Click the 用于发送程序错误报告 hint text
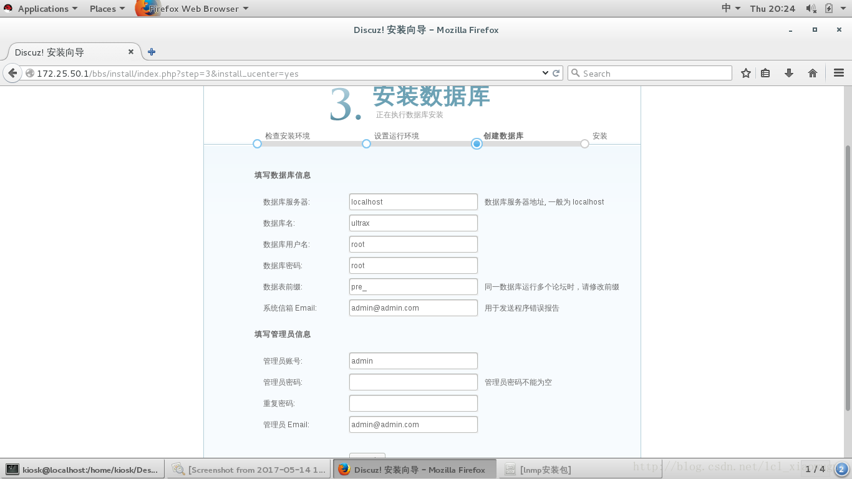 tap(522, 308)
